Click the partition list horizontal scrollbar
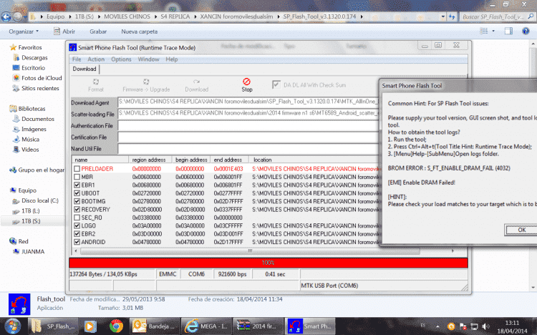This screenshot has width=537, height=335. 250,251
